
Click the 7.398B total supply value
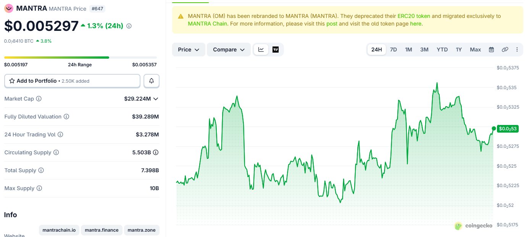point(150,170)
